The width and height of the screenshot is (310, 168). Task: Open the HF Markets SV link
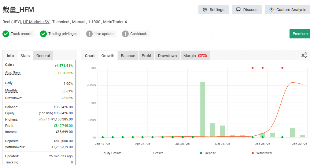click(36, 22)
